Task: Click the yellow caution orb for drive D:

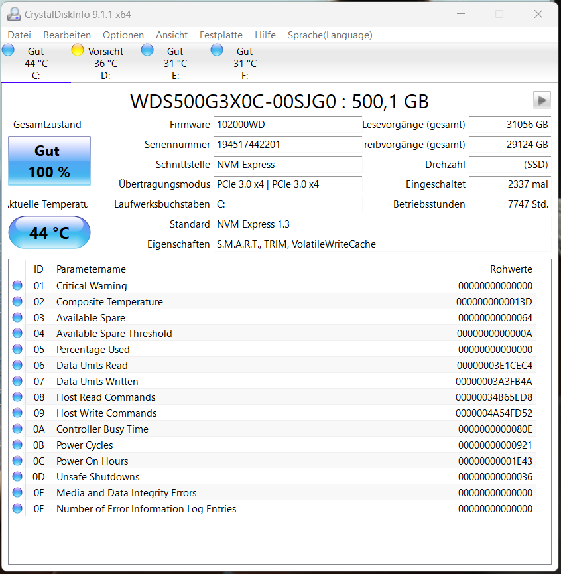Action: click(78, 50)
